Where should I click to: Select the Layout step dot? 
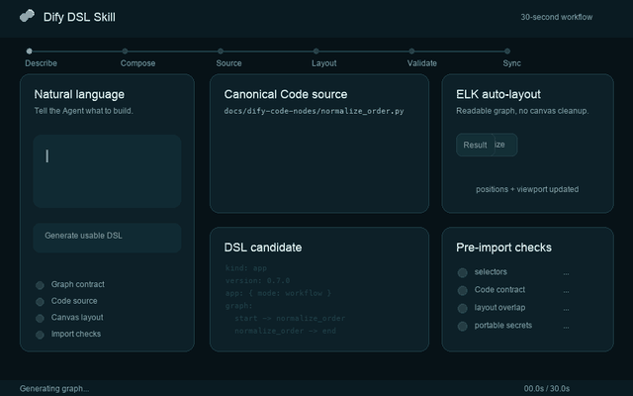pos(316,50)
